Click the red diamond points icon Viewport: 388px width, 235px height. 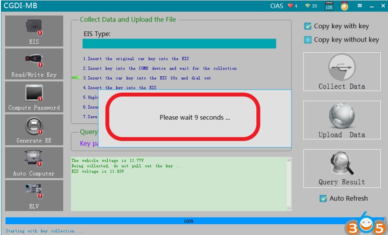point(290,6)
